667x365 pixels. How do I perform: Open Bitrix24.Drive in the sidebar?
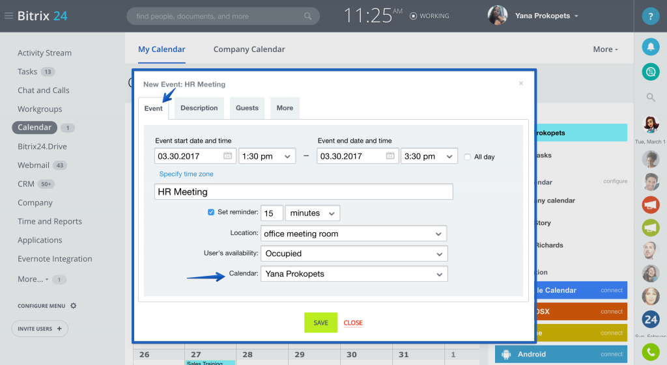42,146
